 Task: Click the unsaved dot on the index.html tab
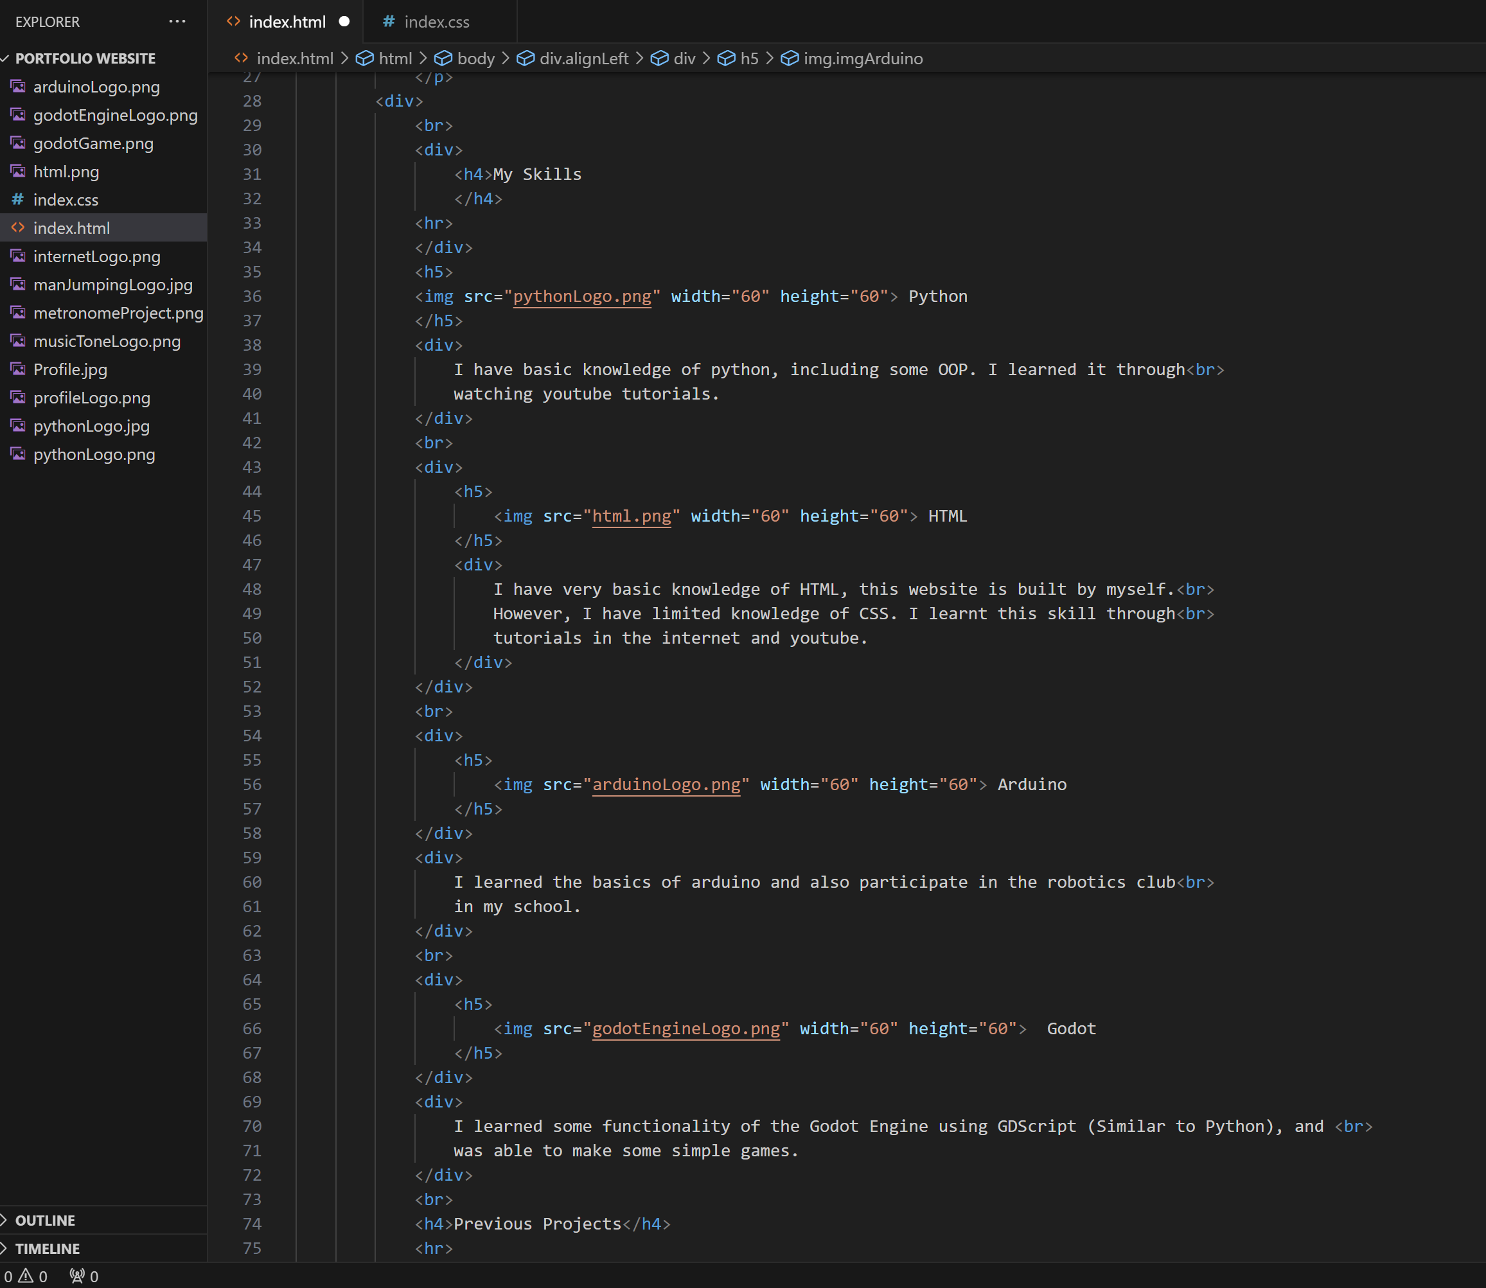[x=344, y=22]
